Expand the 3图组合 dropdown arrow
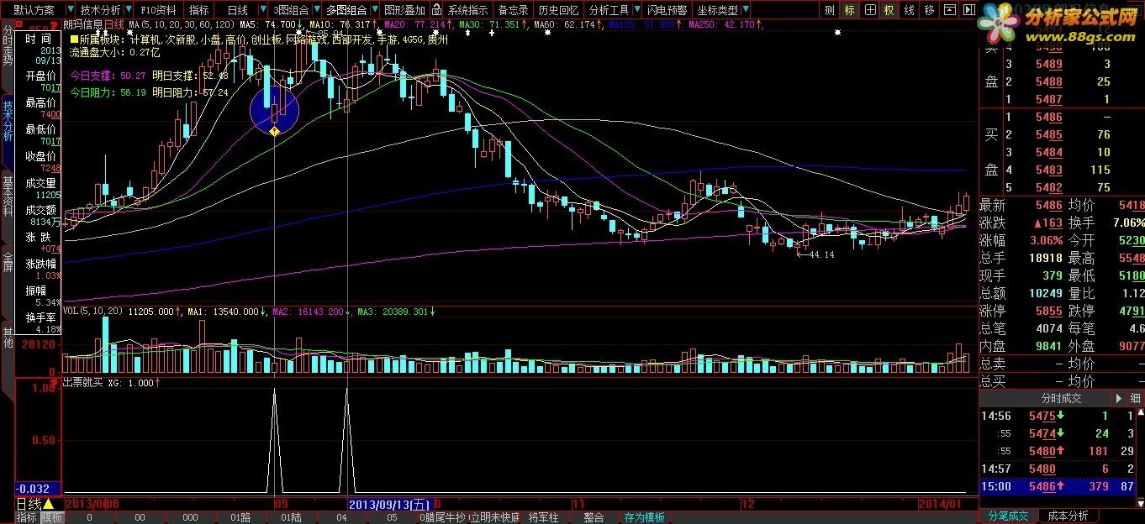Viewport: 1145px width, 524px height. 316,10
